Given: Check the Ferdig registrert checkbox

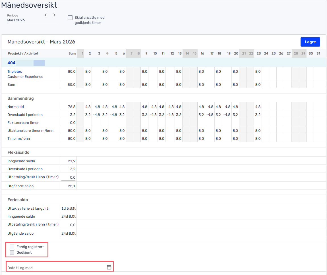Looking at the screenshot, I should pos(12,247).
